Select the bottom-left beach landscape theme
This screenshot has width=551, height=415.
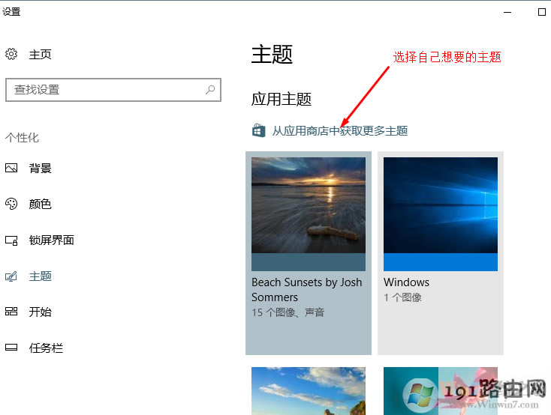coord(309,390)
